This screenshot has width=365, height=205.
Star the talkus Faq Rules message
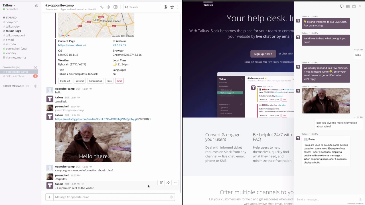click(x=83, y=184)
